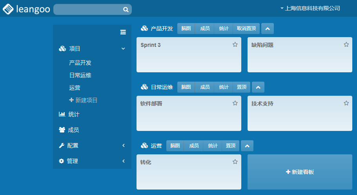The height and width of the screenshot is (195, 357).
Task: Star the 缺陷问题 board
Action: [346, 45]
